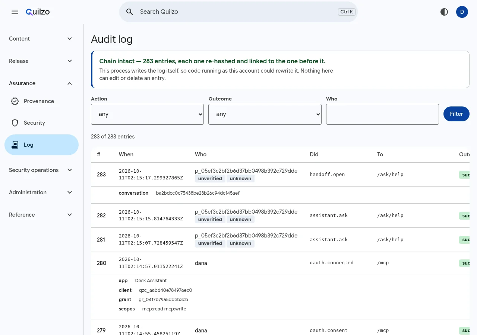Collapse the Assurance section
477x335 pixels.
point(41,83)
